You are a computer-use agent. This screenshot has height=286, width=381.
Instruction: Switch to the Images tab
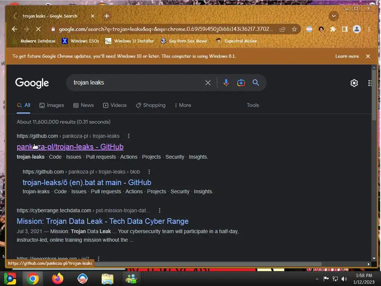tap(52, 105)
